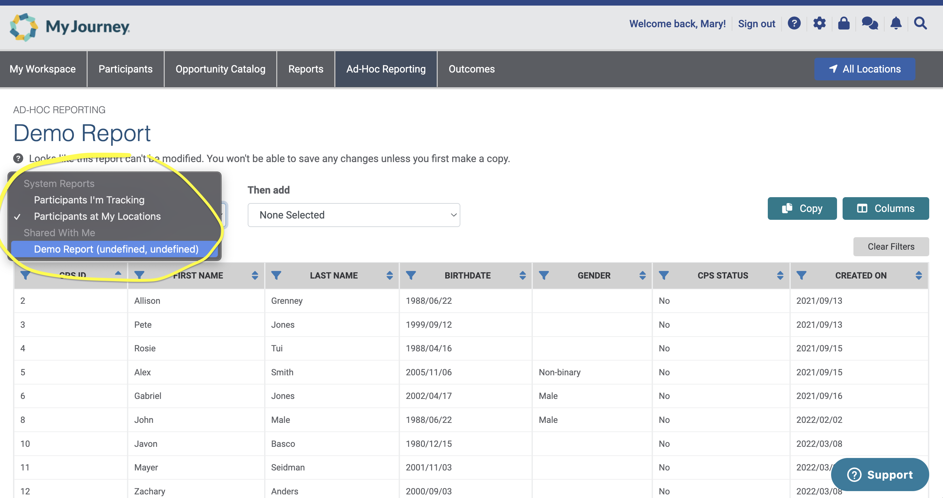Click the Gender column filter icon
The image size is (943, 498).
click(x=544, y=275)
